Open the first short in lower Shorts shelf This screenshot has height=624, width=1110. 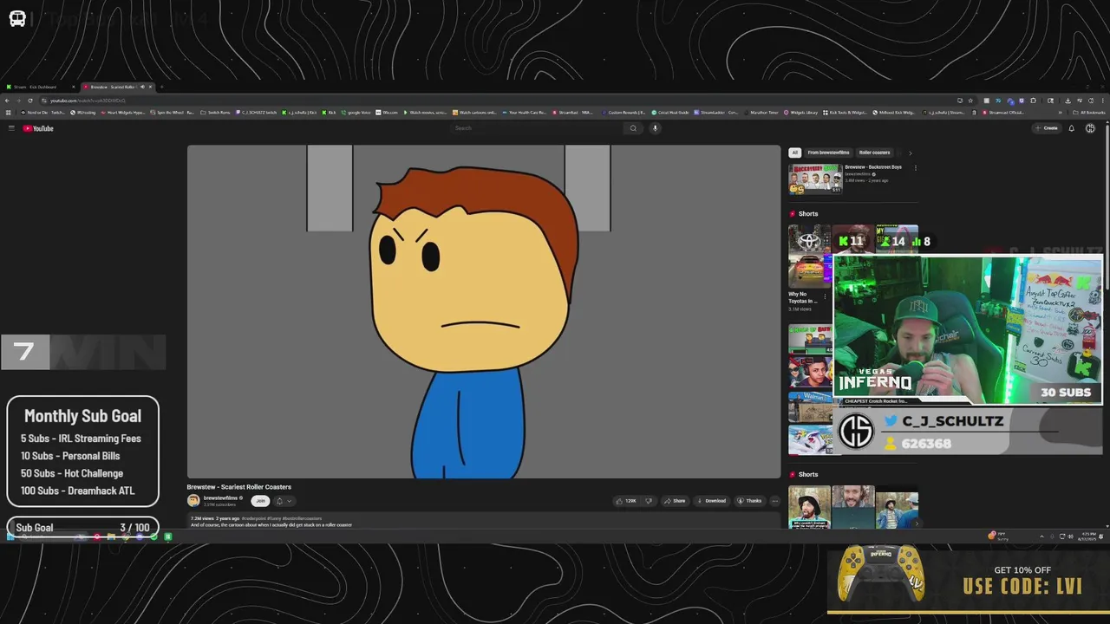coord(809,506)
